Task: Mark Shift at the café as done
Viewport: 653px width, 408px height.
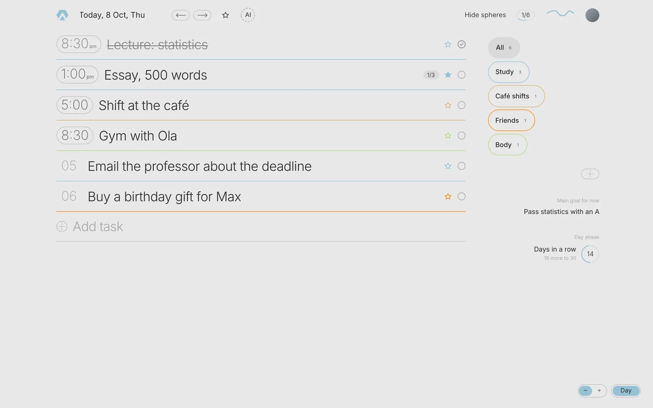Action: (462, 105)
